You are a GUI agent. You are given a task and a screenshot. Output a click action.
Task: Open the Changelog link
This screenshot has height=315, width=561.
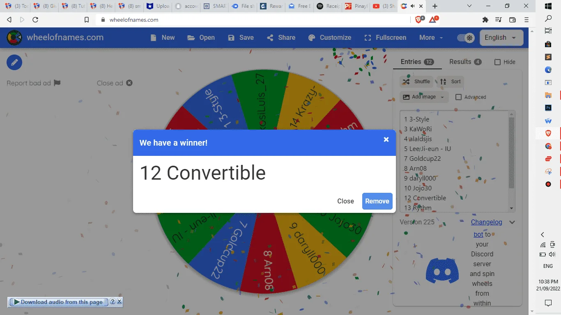[486, 222]
